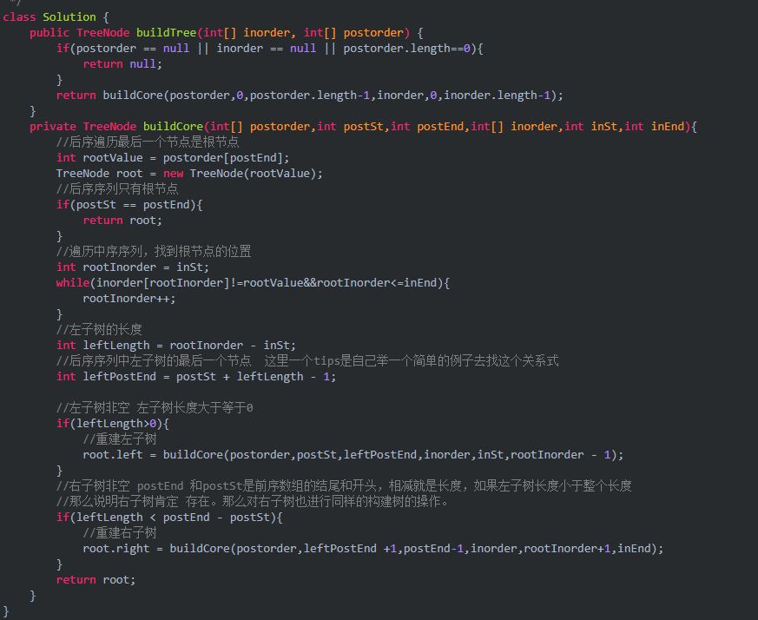Click the public buildTree method signature line
Image resolution: width=758 pixels, height=620 pixels.
point(227,33)
